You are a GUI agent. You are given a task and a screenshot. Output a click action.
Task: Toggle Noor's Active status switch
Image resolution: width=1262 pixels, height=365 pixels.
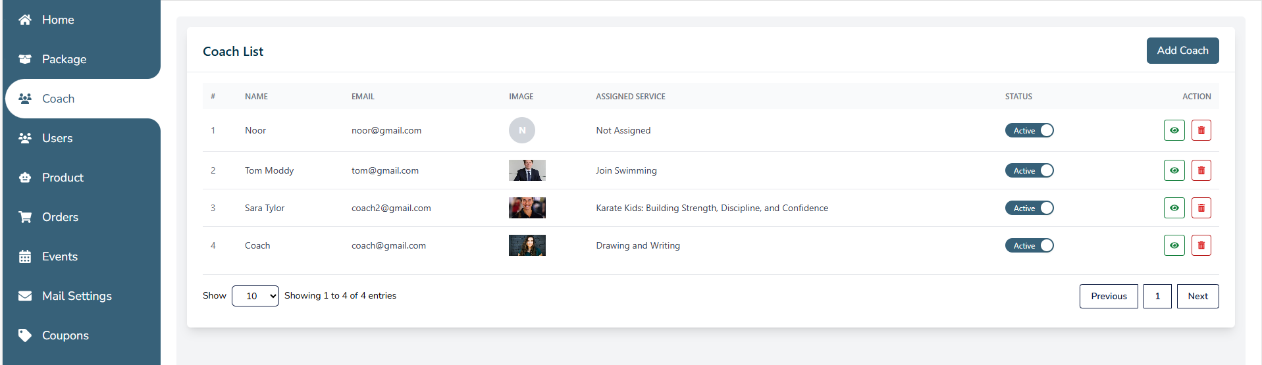tap(1029, 130)
